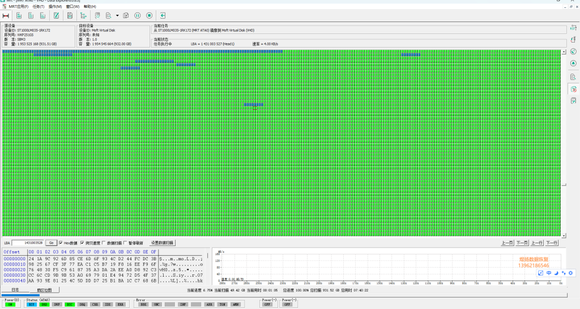Click the first Power(-) OFF indicator
580x309 pixels.
tap(267, 304)
